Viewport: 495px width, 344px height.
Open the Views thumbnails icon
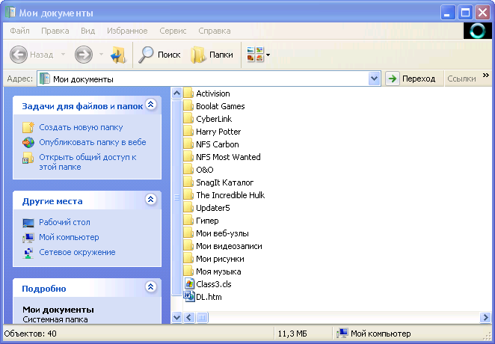(255, 55)
